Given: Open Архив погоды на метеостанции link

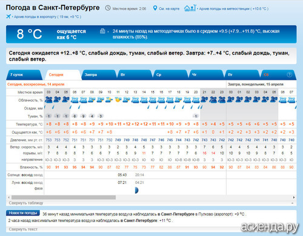Looking at the screenshot, I should click(234, 8).
